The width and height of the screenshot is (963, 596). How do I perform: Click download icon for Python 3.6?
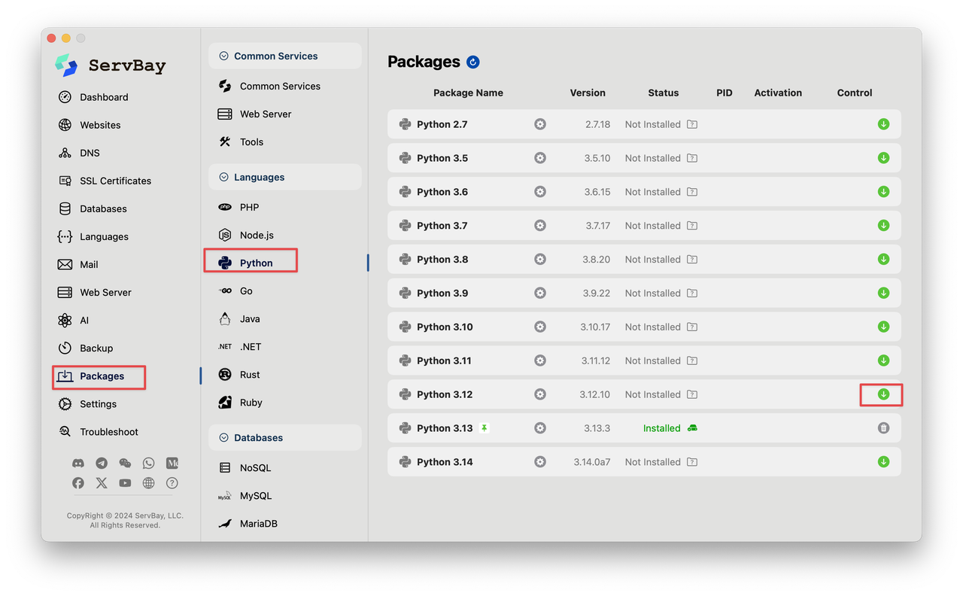coord(883,192)
